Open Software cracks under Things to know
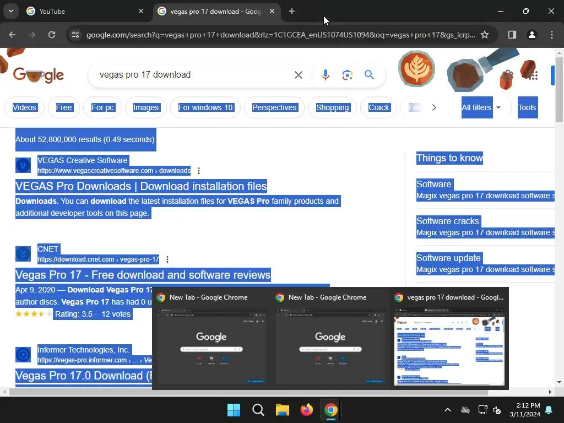Viewport: 564px width, 423px height. pyautogui.click(x=448, y=221)
